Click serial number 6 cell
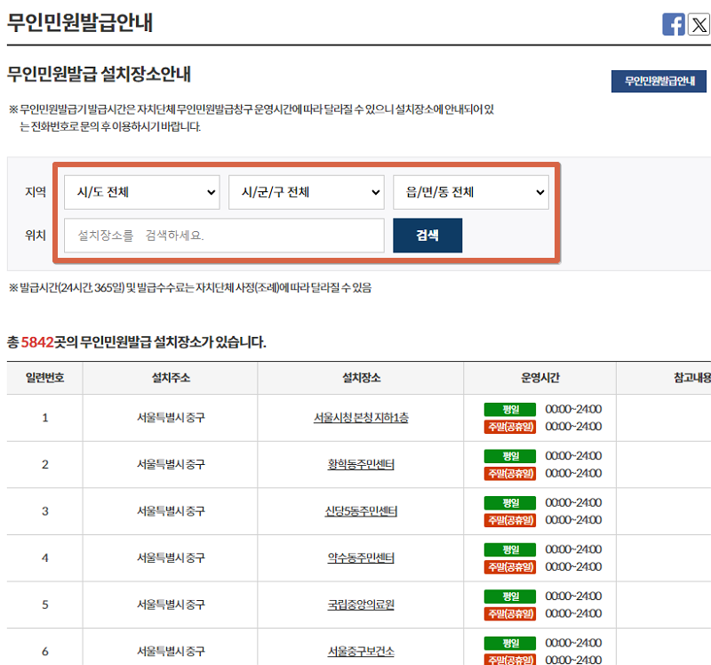 pos(45,652)
